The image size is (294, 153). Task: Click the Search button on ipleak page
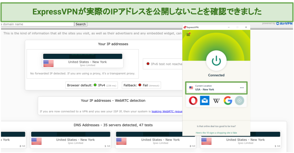tap(81, 24)
